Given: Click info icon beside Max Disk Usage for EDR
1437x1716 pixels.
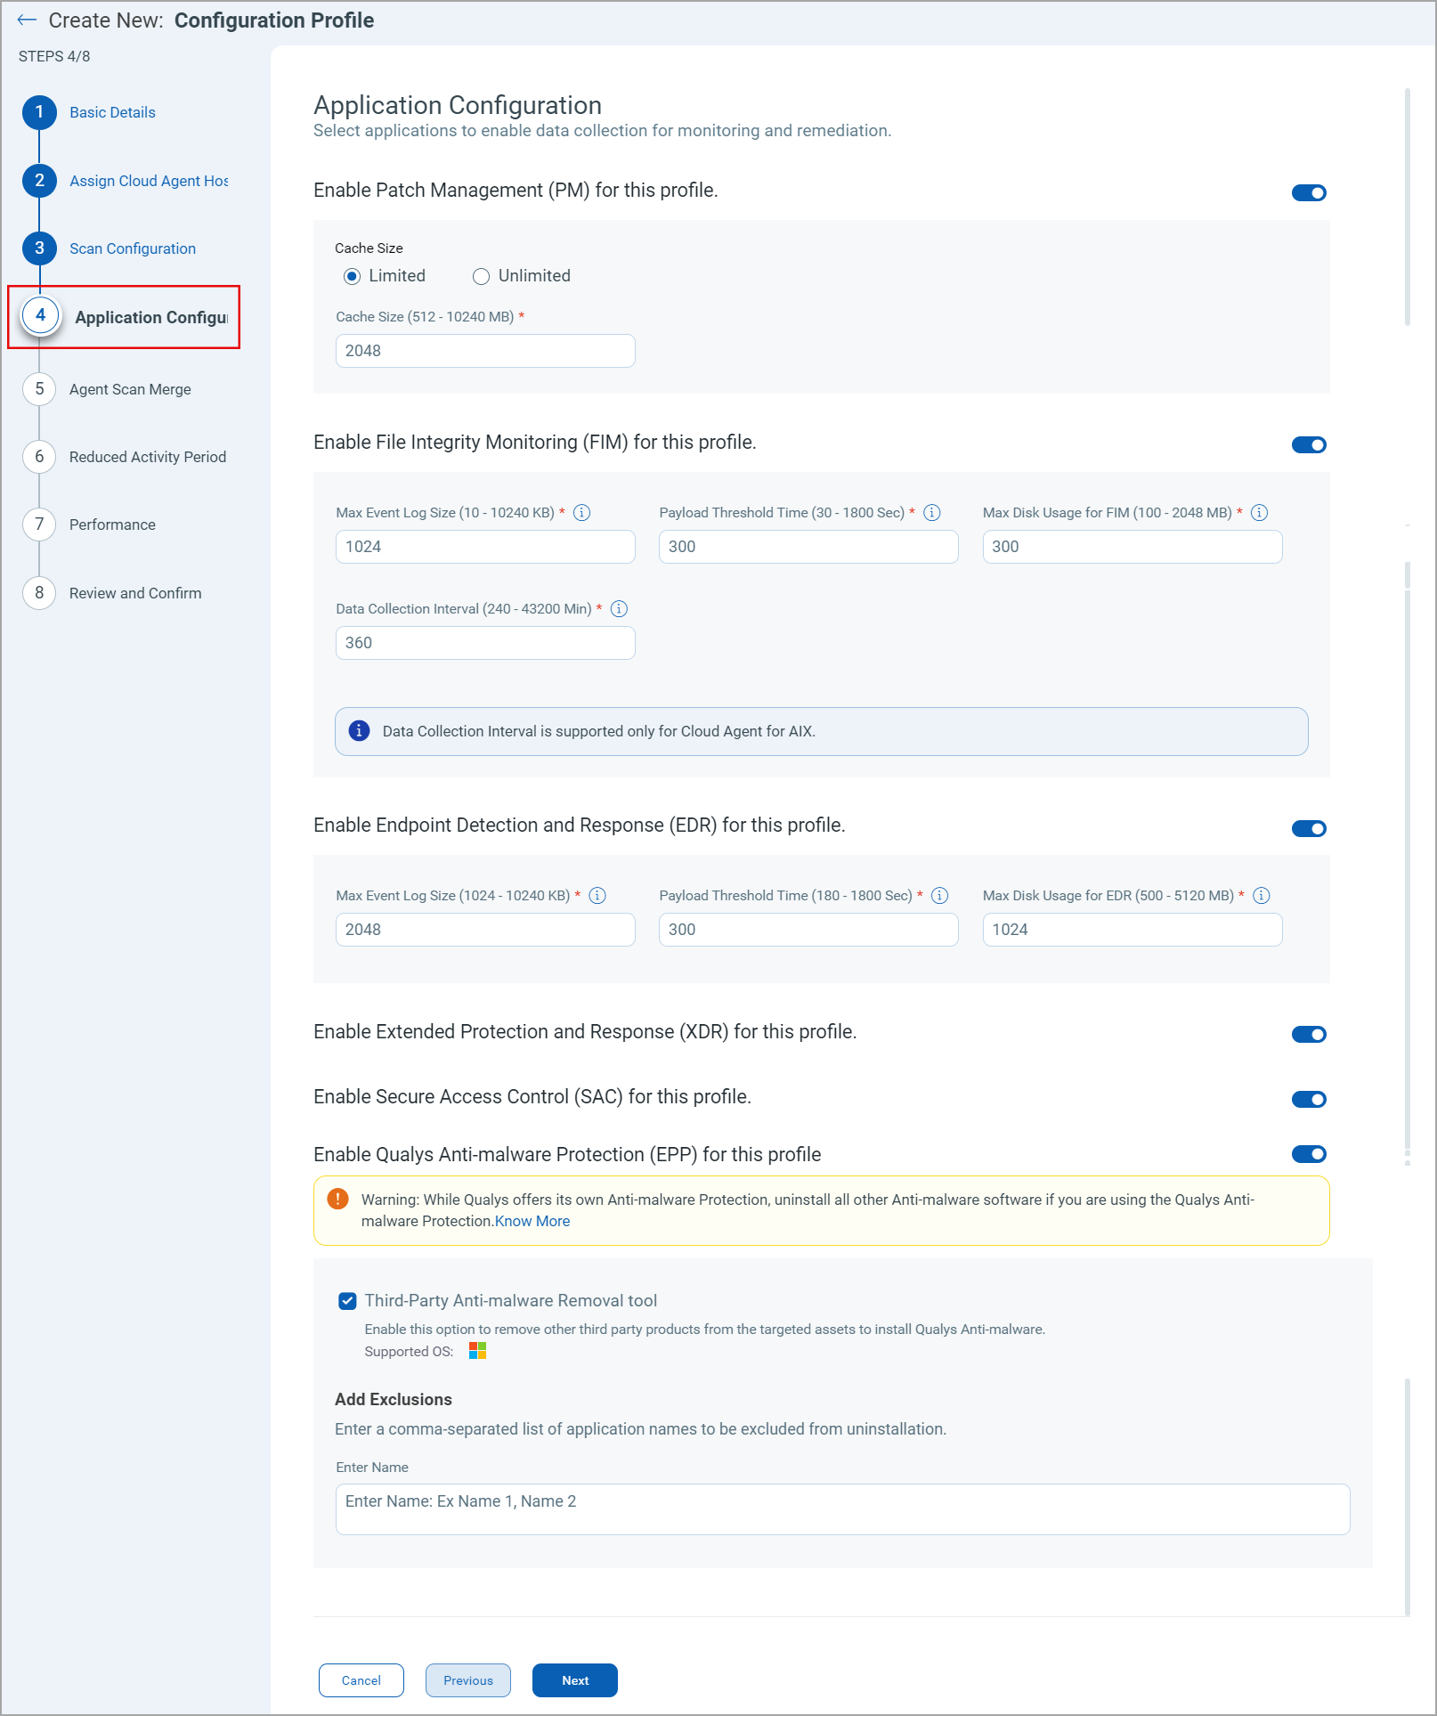Looking at the screenshot, I should [x=1261, y=896].
